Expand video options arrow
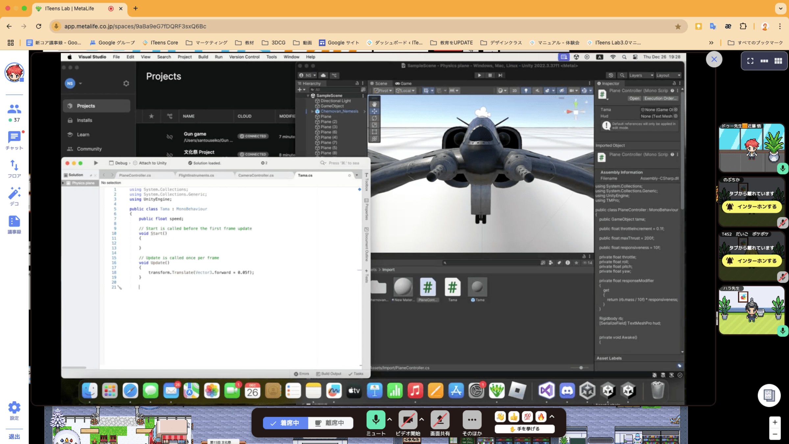 [422, 419]
